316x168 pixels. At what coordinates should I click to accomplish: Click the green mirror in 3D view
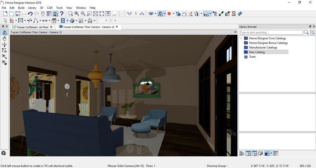(x=147, y=88)
